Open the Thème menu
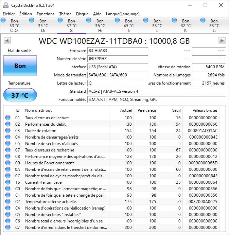Viewport: 229px width, 235px height. (x=65, y=14)
